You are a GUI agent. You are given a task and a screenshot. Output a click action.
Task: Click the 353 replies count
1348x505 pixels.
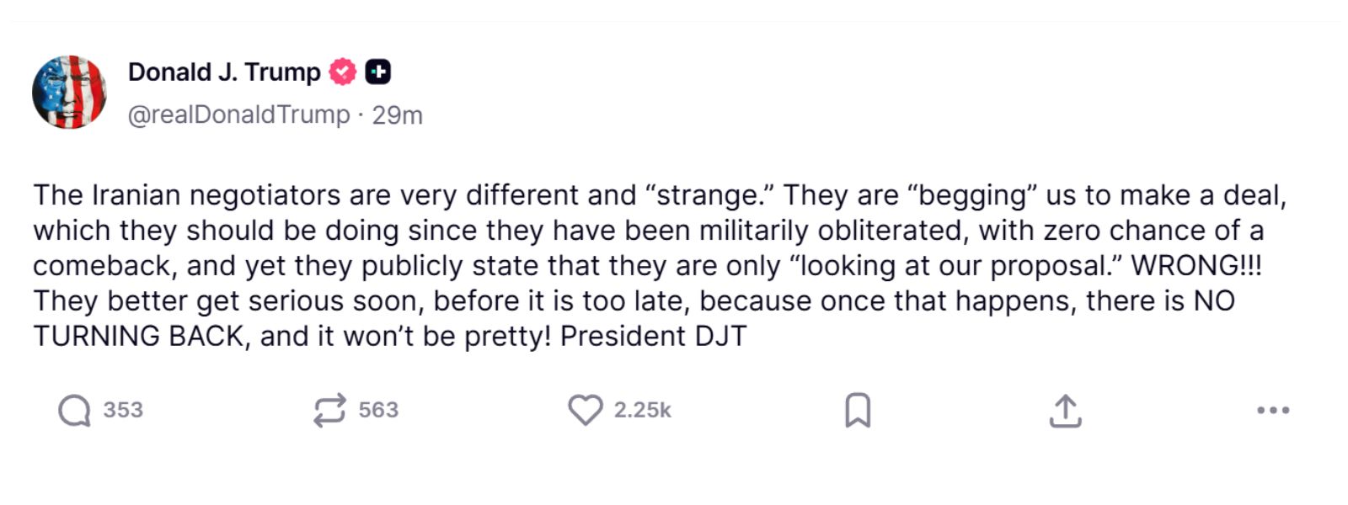click(x=123, y=411)
